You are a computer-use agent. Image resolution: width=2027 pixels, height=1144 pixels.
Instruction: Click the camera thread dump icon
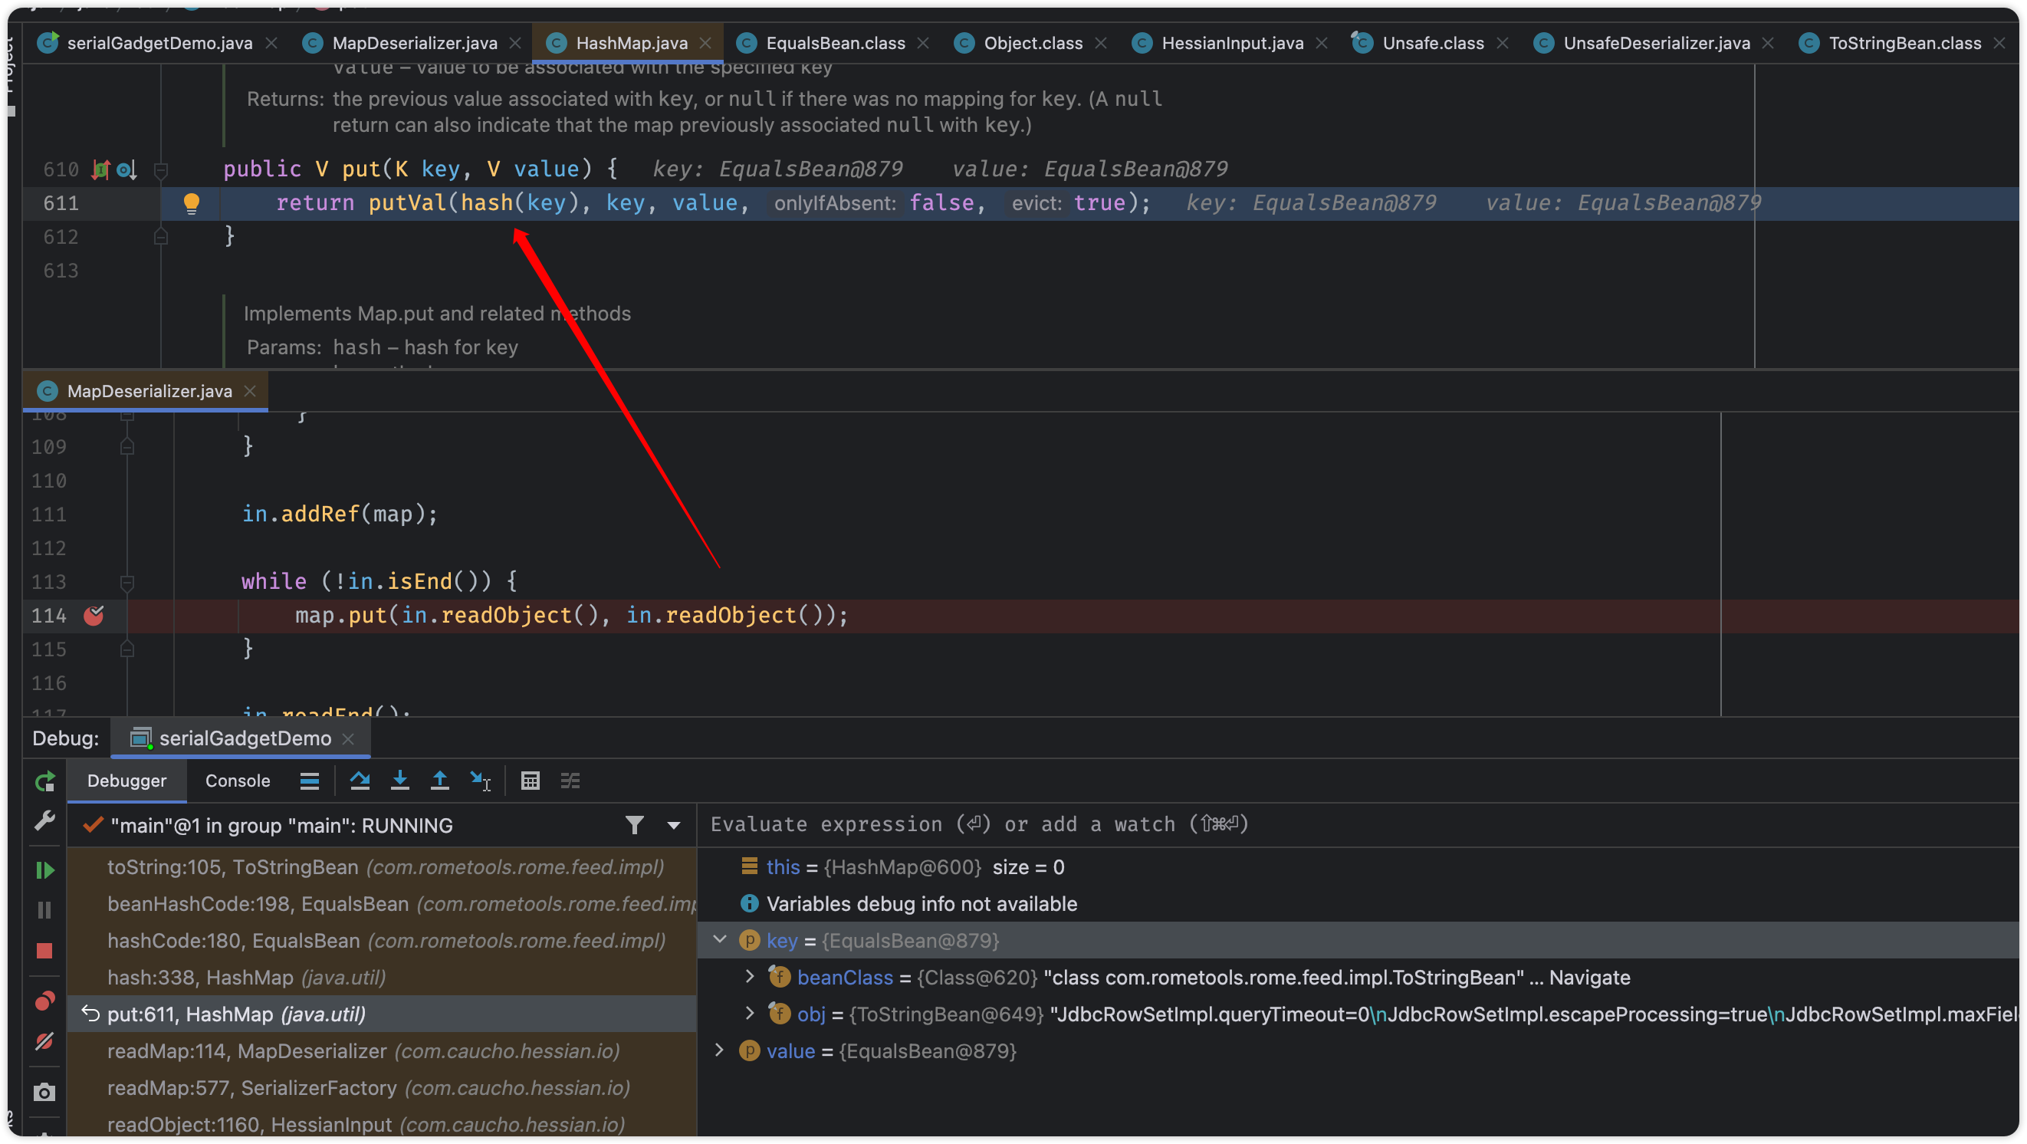coord(45,1092)
